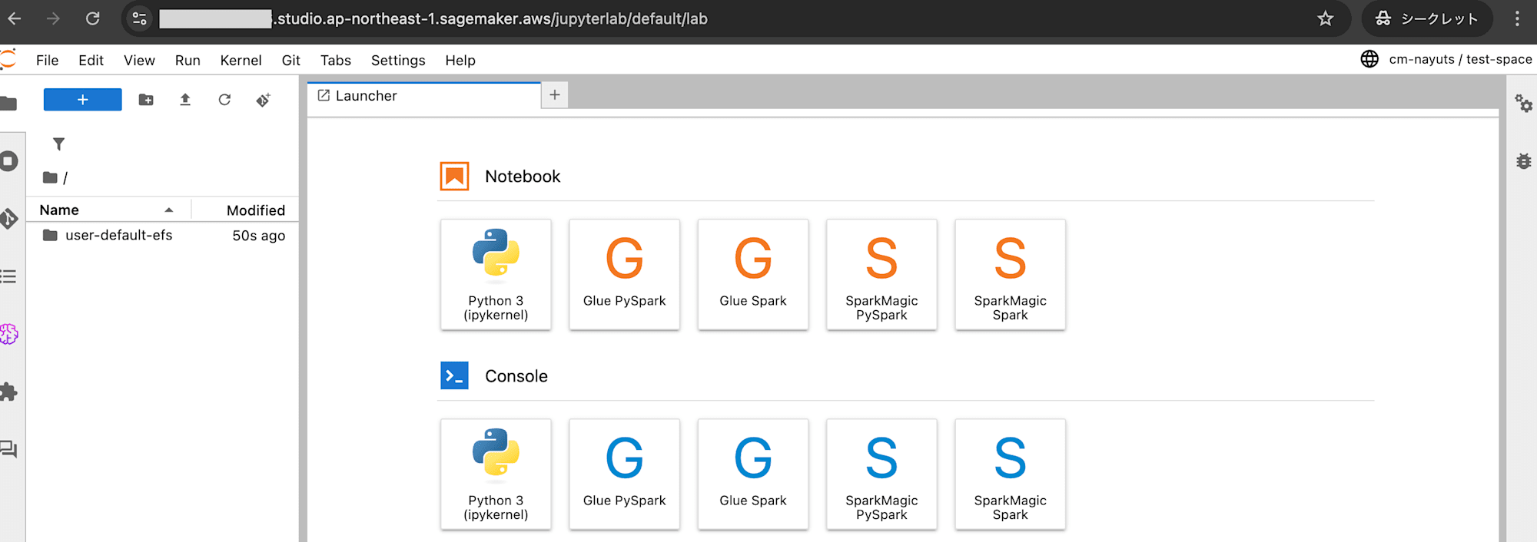Open Python 3 (ipykernel) console card
The height and width of the screenshot is (542, 1537).
[496, 474]
